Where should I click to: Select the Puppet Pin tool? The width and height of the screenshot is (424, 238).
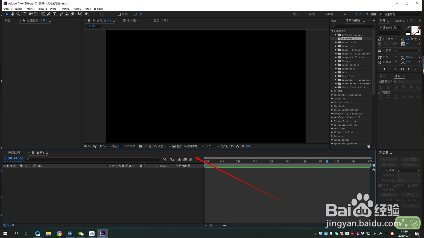click(x=86, y=14)
